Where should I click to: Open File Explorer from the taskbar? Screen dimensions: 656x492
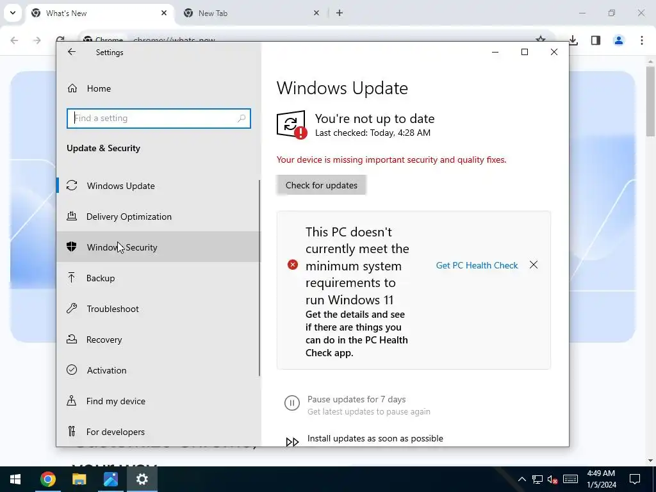point(79,479)
